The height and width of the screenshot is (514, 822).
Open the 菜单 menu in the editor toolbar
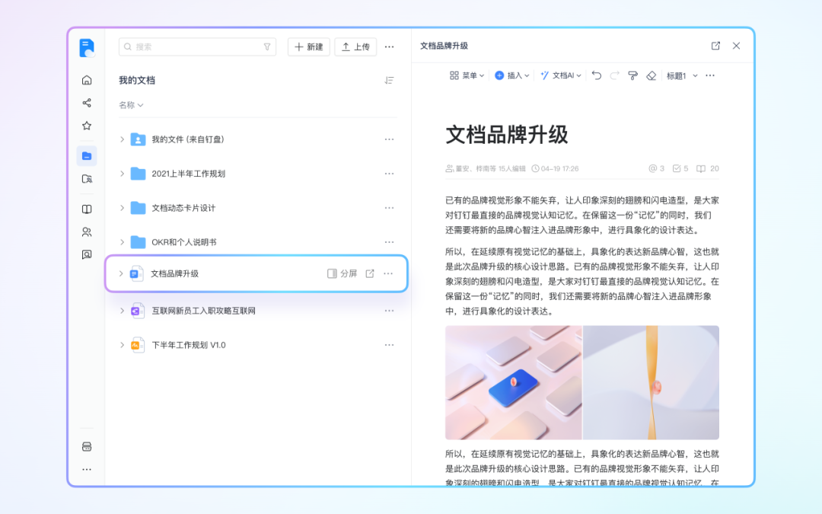point(467,75)
